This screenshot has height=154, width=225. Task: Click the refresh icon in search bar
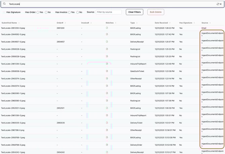click(218, 4)
